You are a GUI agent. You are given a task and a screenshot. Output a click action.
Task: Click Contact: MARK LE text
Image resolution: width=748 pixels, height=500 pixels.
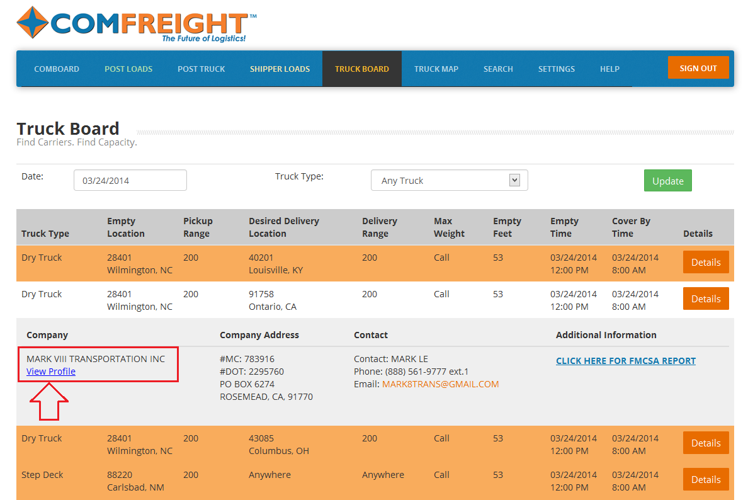(x=391, y=359)
